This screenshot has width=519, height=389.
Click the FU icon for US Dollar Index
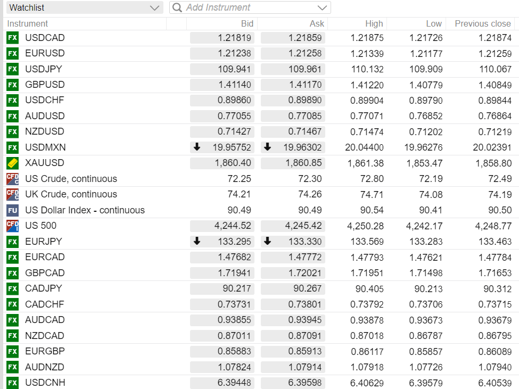12,210
